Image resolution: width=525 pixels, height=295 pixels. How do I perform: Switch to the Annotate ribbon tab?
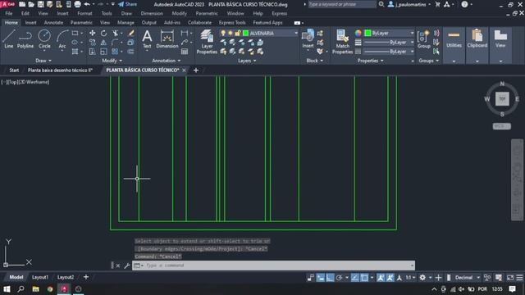pyautogui.click(x=53, y=22)
